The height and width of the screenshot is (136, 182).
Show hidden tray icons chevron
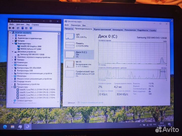pos(141,125)
